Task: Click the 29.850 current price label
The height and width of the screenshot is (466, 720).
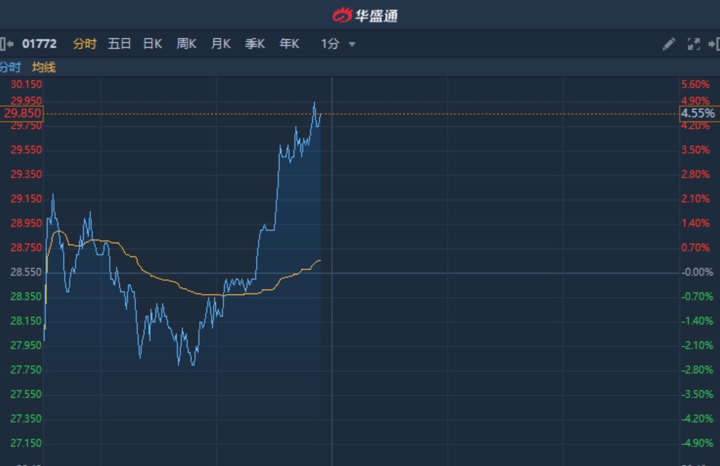Action: [x=22, y=113]
